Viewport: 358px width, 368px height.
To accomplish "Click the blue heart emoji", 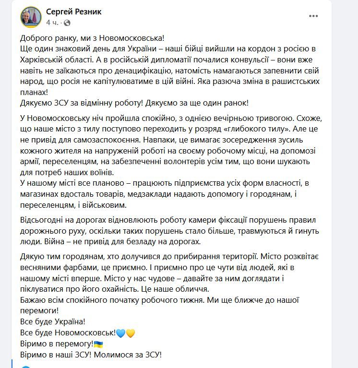I will pos(120,333).
